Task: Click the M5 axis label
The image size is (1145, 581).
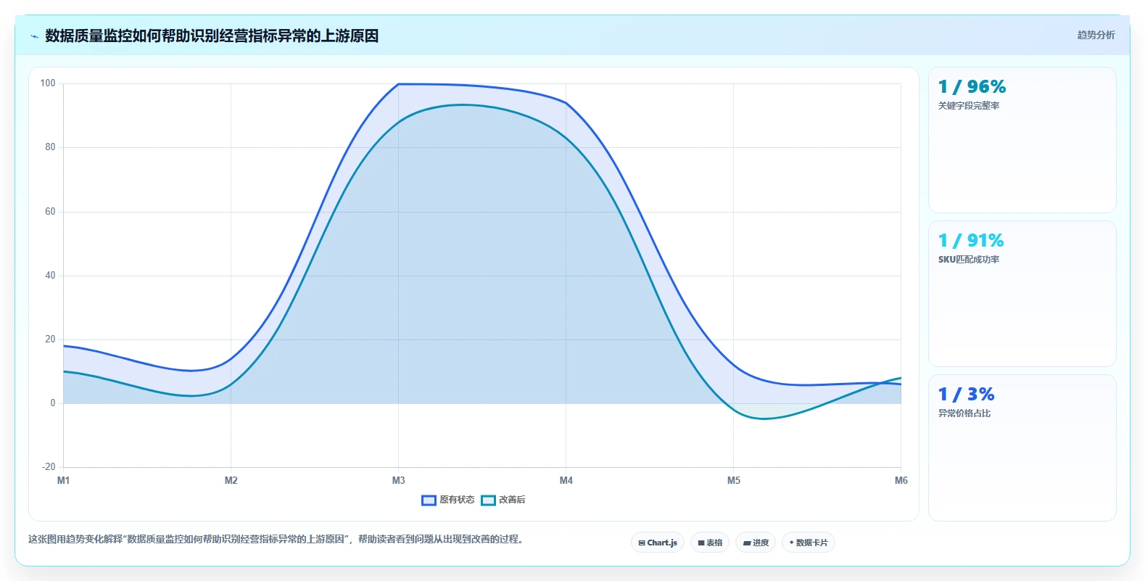Action: pyautogui.click(x=734, y=480)
